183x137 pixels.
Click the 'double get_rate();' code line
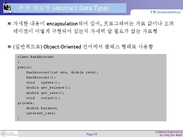pyautogui.click(x=45, y=93)
